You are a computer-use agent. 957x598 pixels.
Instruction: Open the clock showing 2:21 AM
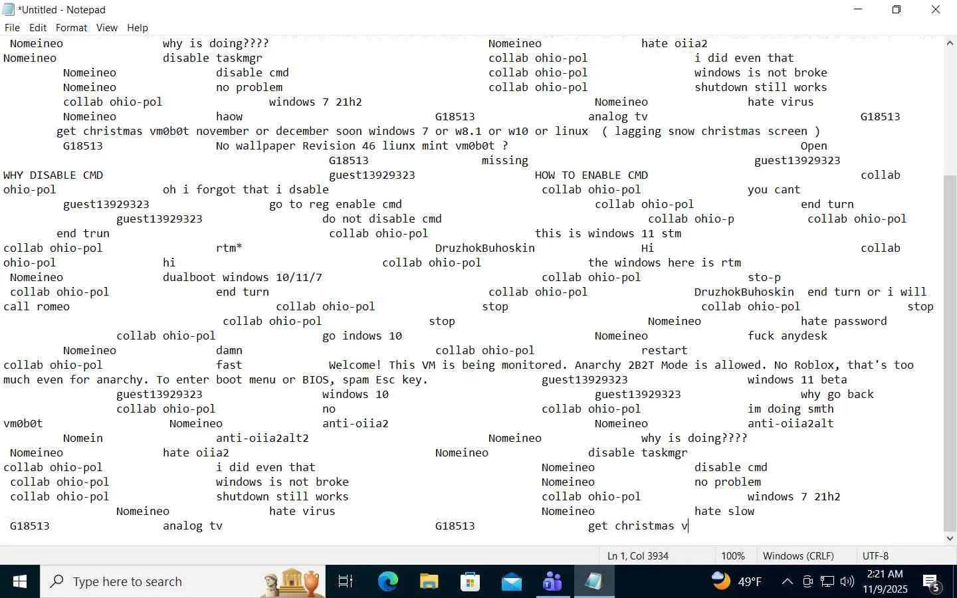pyautogui.click(x=886, y=582)
